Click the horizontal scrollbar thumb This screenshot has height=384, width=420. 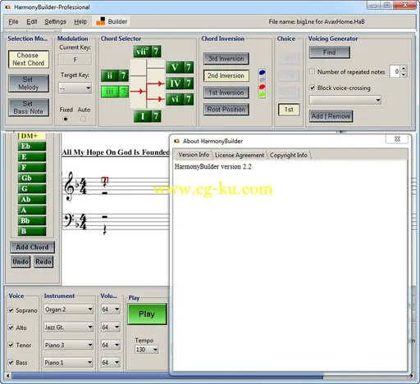tap(167, 377)
